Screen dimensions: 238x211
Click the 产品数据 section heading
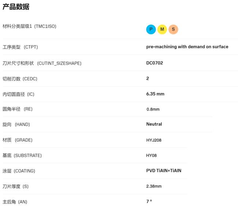16,7
